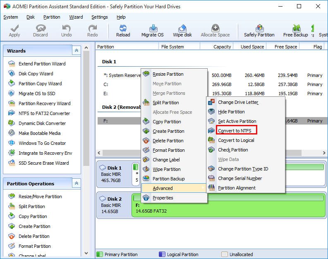Select Wipe Partition in context menu
328x259 pixels.
(174, 169)
